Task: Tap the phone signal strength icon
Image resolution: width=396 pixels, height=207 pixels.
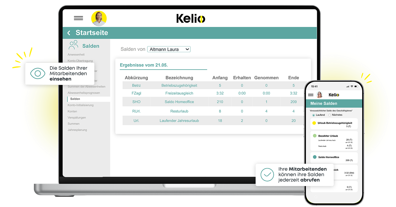Action: tap(348, 86)
